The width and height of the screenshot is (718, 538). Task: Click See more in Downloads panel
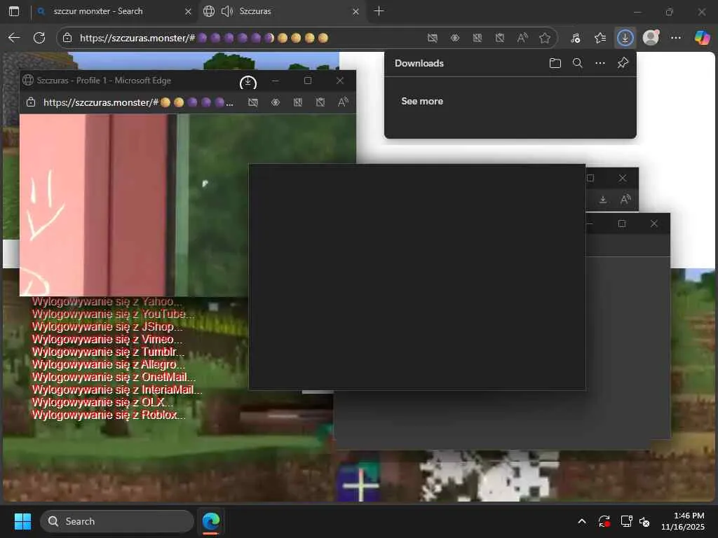coord(422,101)
